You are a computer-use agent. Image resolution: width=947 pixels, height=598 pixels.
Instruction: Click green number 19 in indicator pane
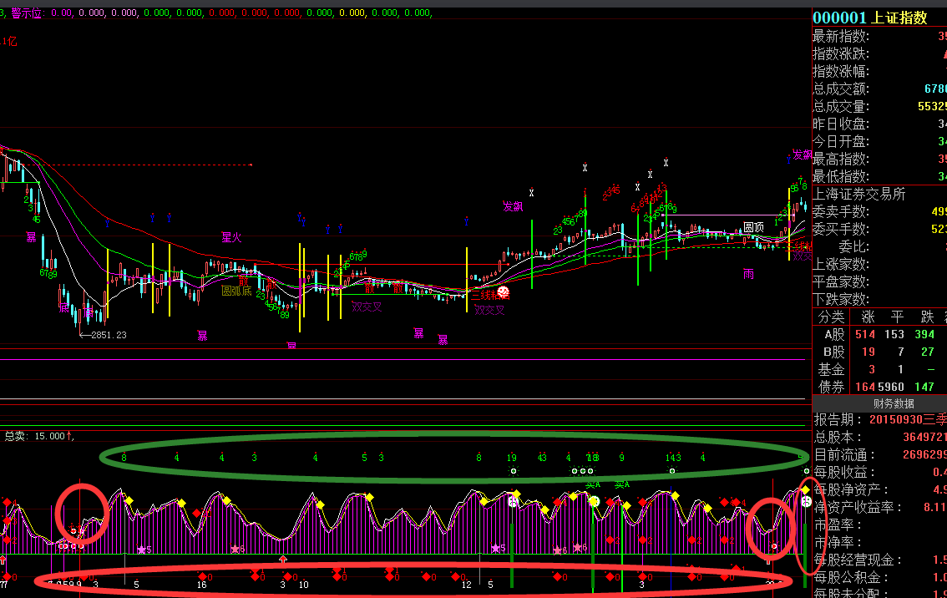(x=512, y=458)
